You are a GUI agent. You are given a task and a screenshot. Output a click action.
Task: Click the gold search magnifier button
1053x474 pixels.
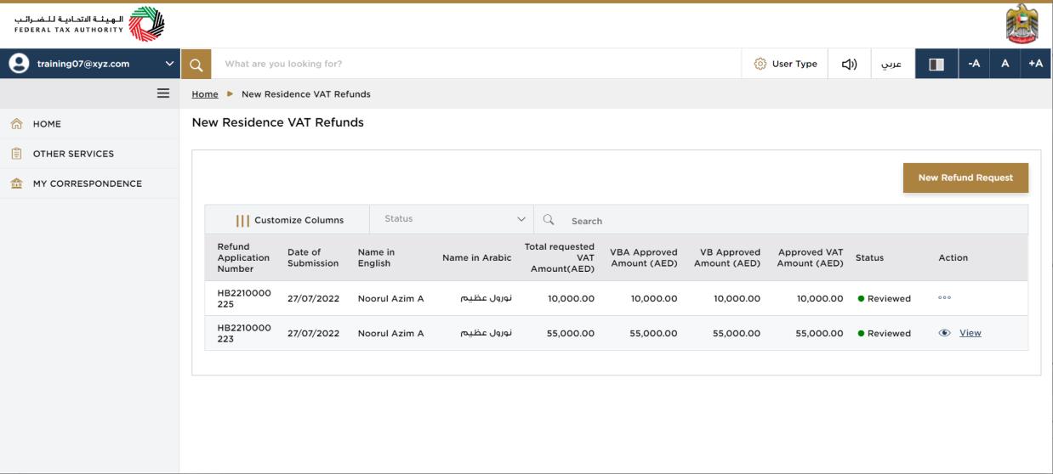pos(196,64)
